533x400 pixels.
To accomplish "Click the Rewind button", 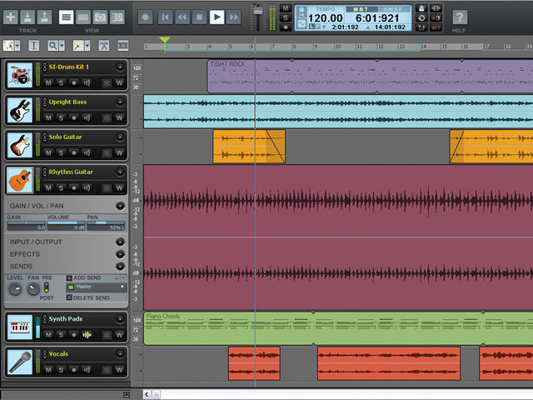I will coord(182,17).
